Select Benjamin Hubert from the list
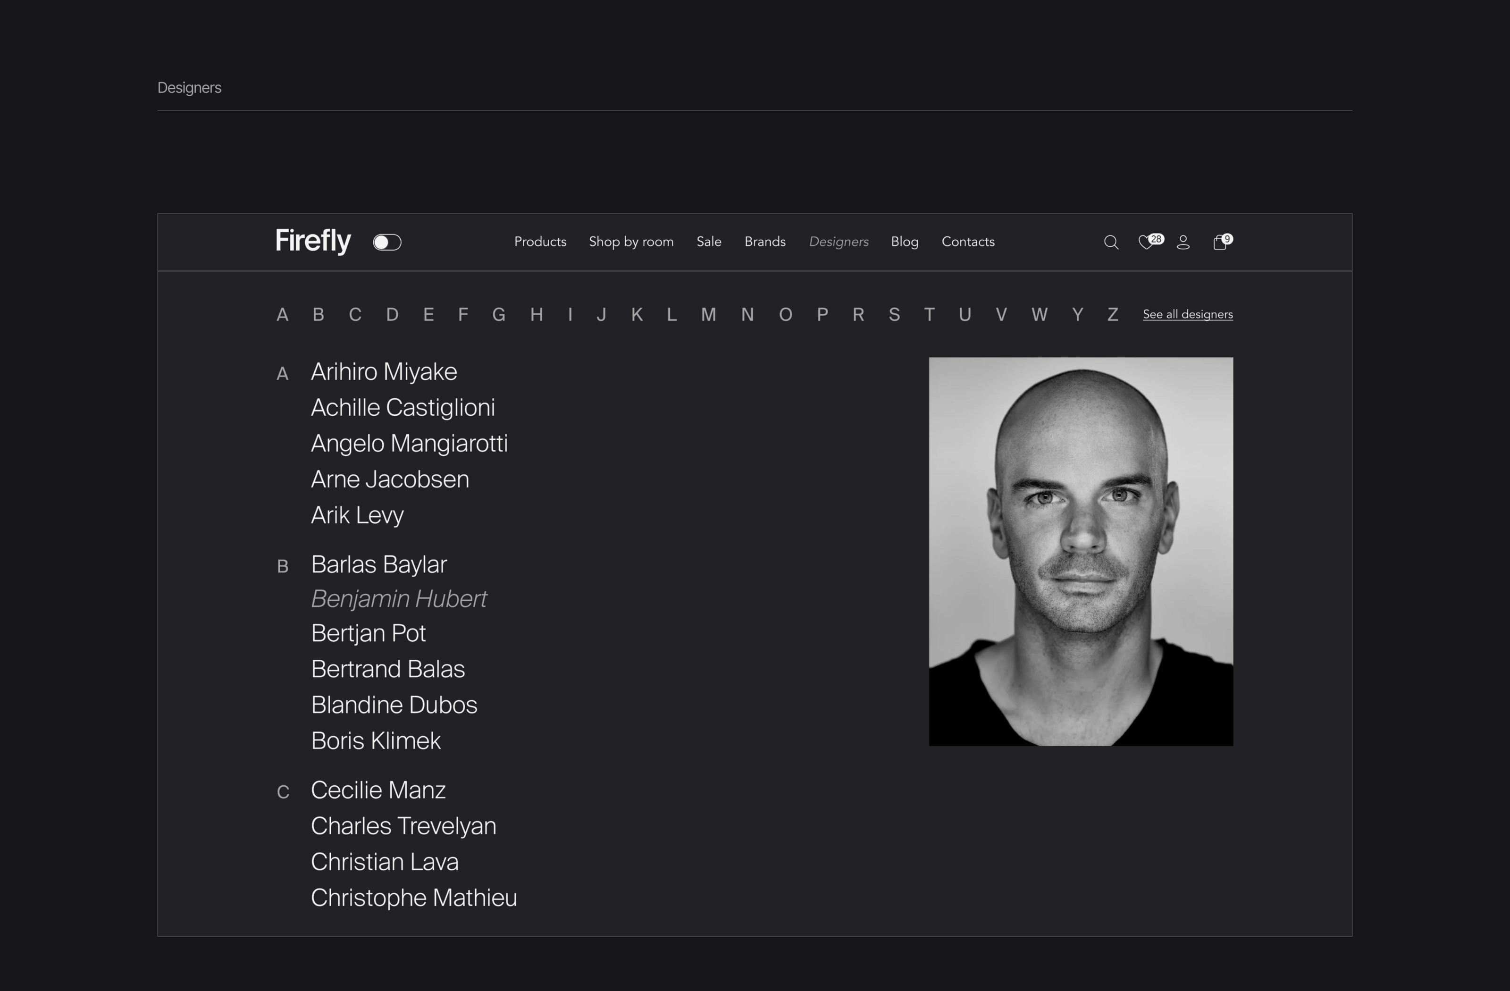This screenshot has height=991, width=1510. tap(398, 599)
